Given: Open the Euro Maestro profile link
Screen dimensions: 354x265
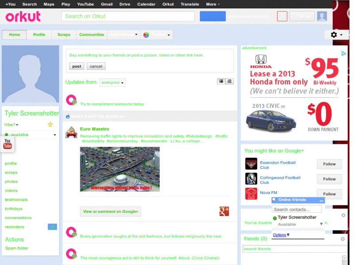Looking at the screenshot, I should coord(95,129).
